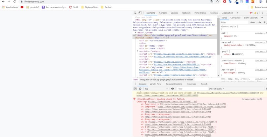
Task: Expand the head element node
Action: pyautogui.click(x=136, y=32)
